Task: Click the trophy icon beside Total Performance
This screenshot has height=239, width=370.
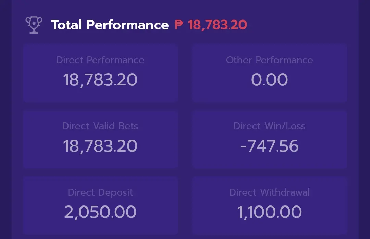Action: [34, 25]
